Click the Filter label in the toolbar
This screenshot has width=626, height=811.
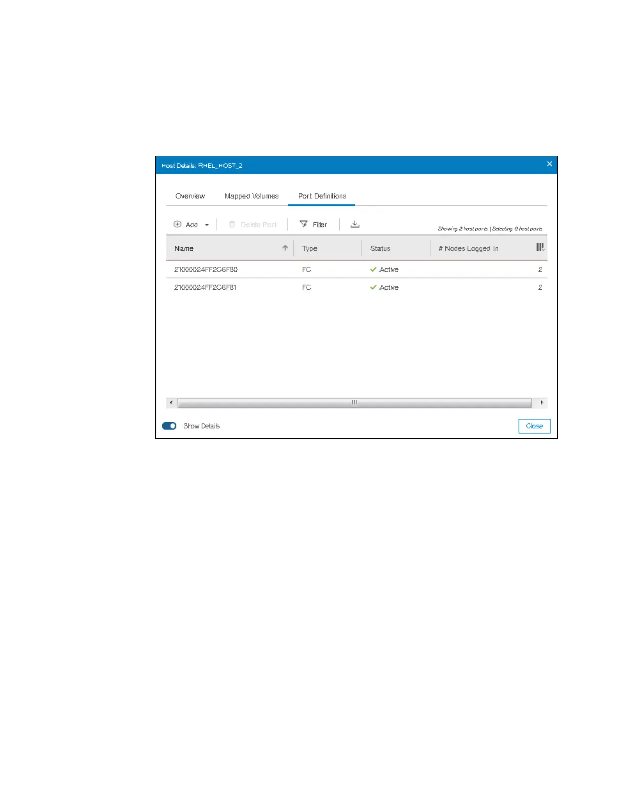click(x=320, y=225)
